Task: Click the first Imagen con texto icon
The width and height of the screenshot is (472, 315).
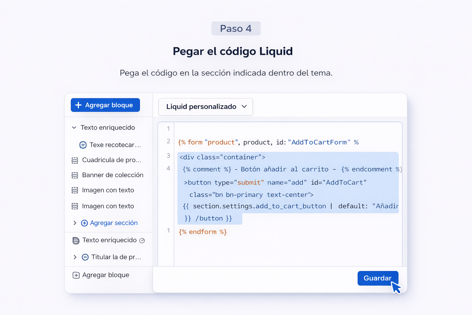Action: click(75, 190)
